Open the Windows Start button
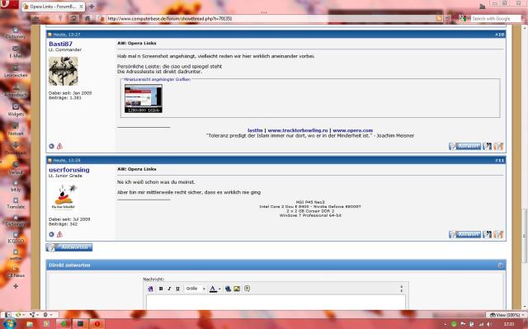The image size is (528, 329). 9,323
